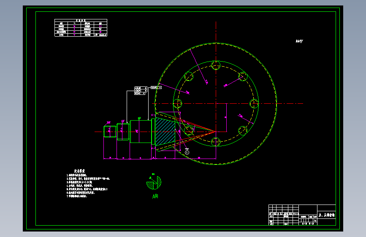Click the surface roughness note at top right
Screen dimensions: 366x237
pos(299,41)
